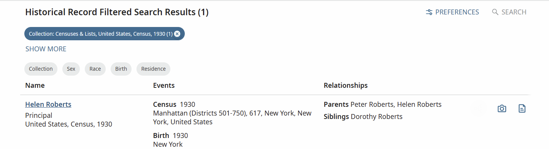Click the magnifying glass search icon

pos(495,12)
